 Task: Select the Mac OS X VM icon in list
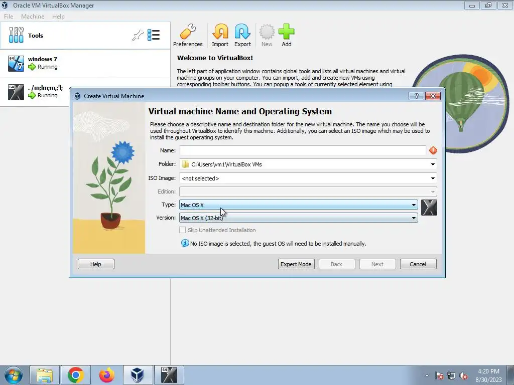(x=16, y=92)
